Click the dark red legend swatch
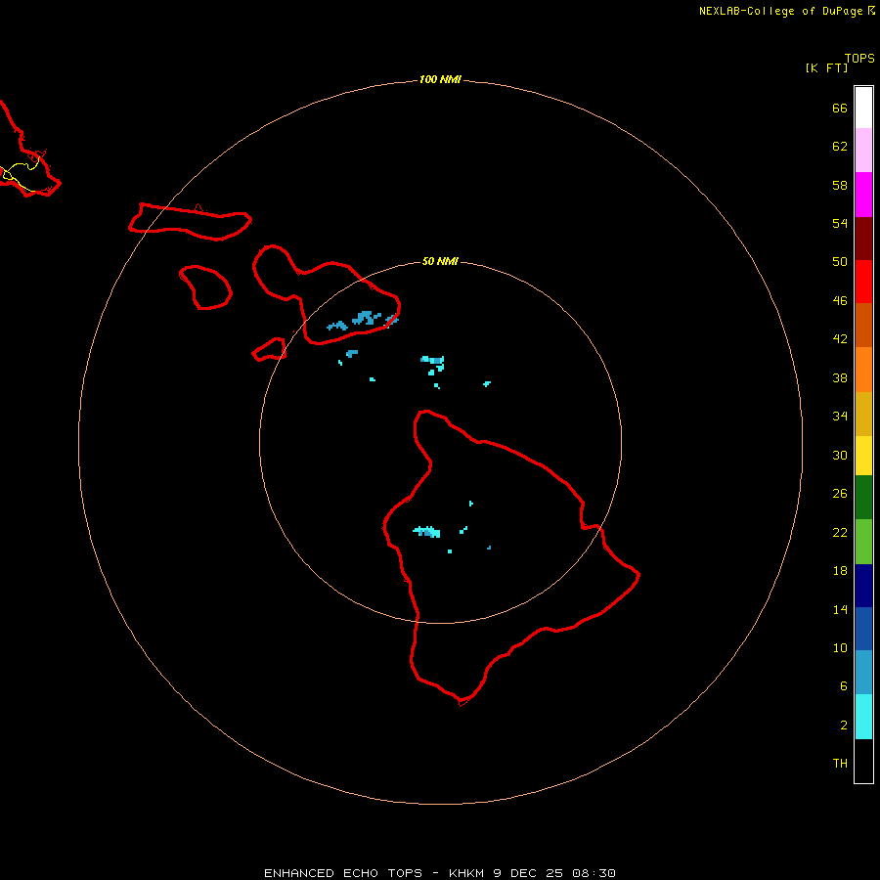 863,239
